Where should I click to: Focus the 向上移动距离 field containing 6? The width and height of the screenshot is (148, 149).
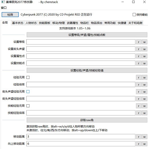[x=81, y=144]
